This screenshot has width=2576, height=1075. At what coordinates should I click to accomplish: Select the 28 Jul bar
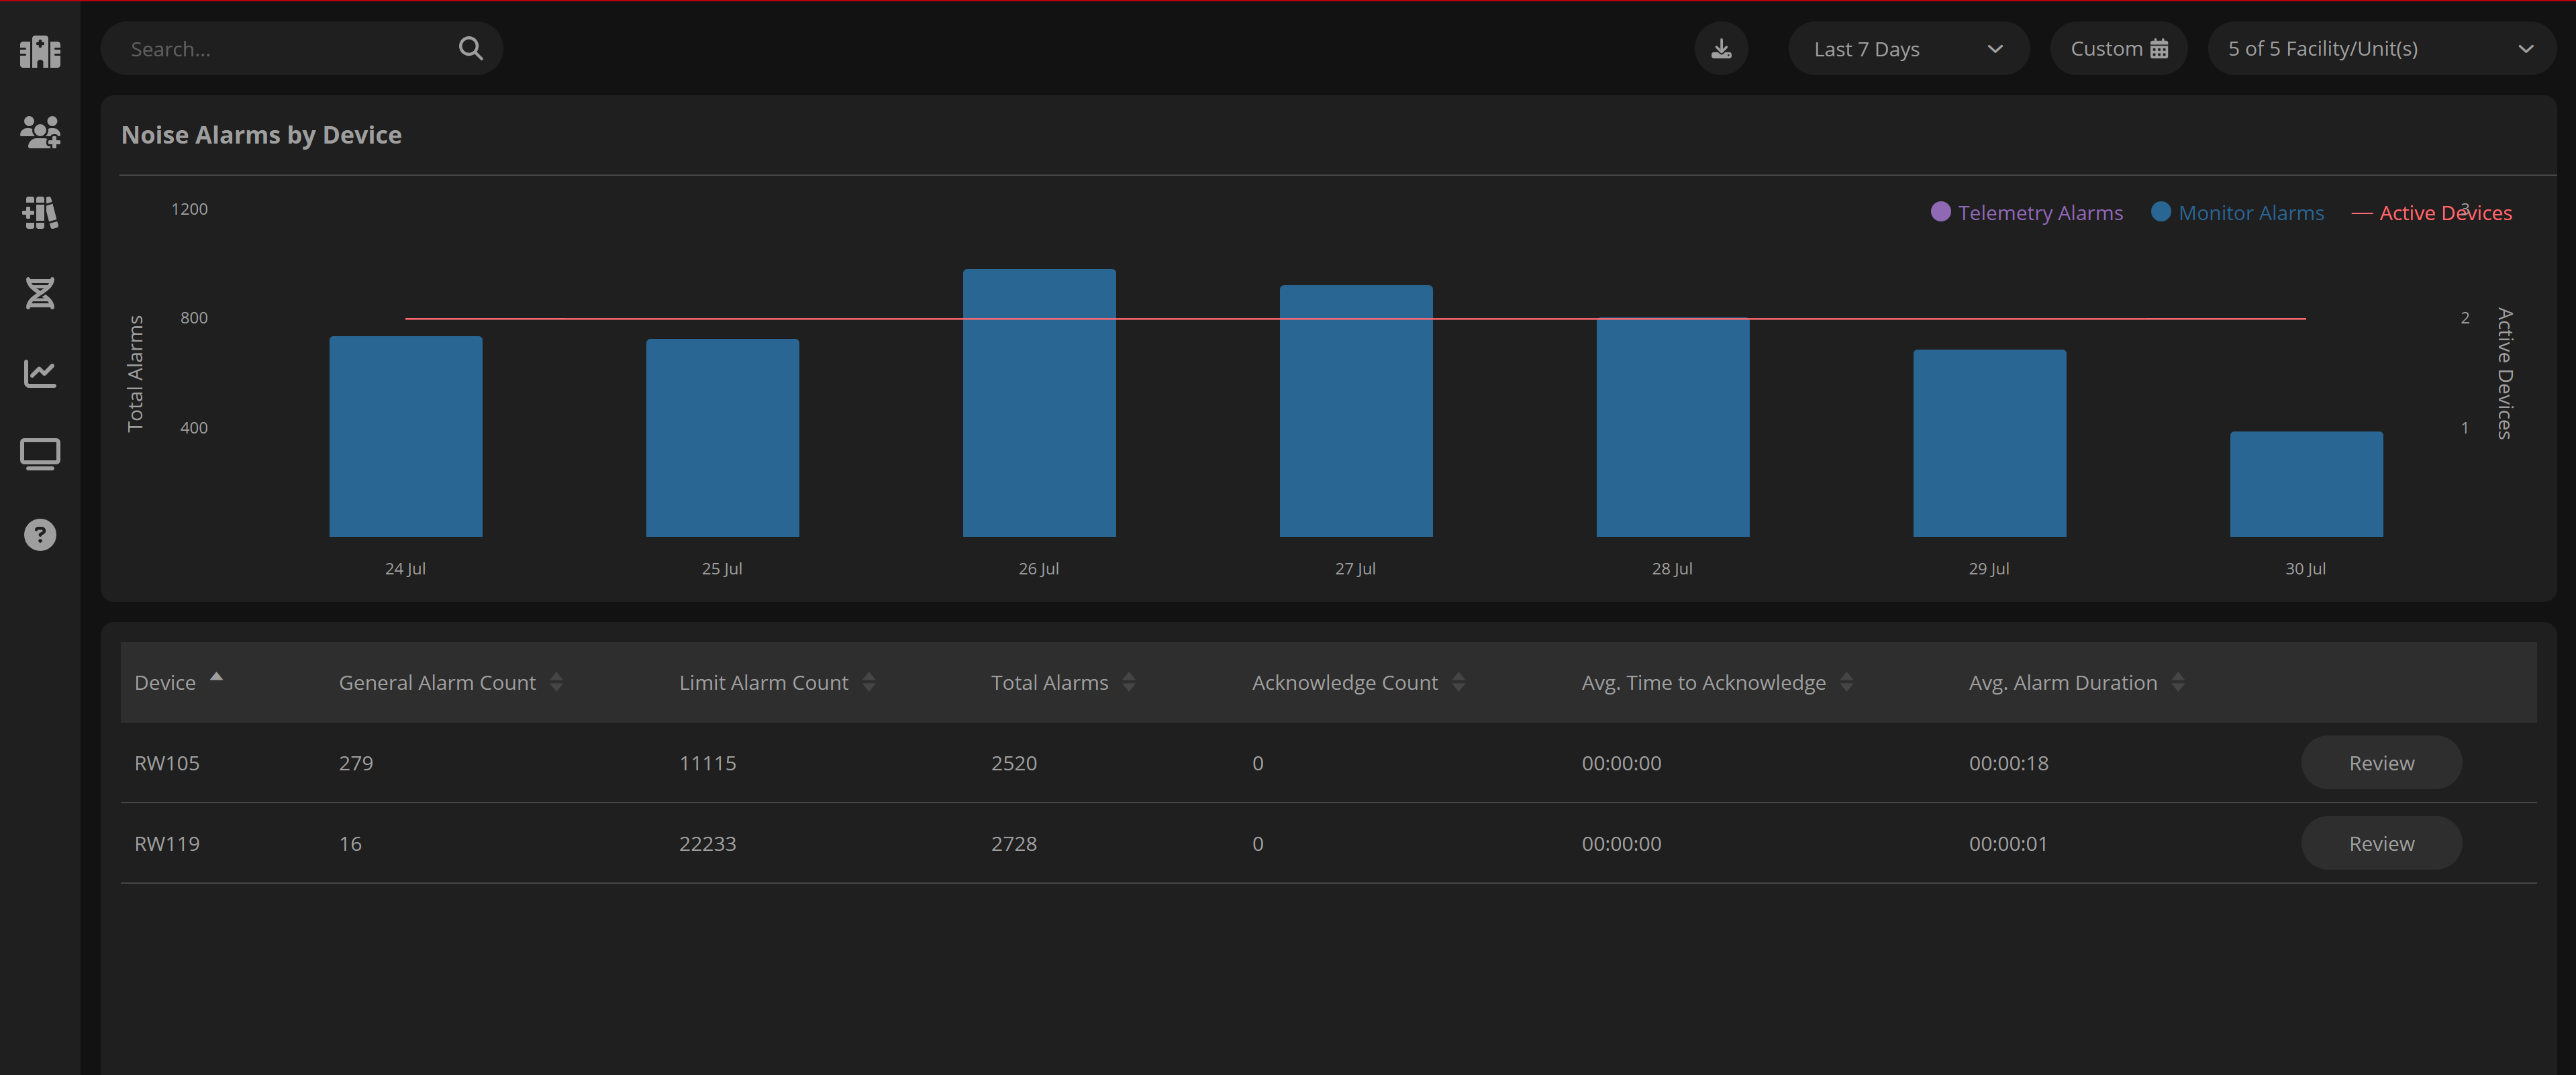pyautogui.click(x=1673, y=428)
